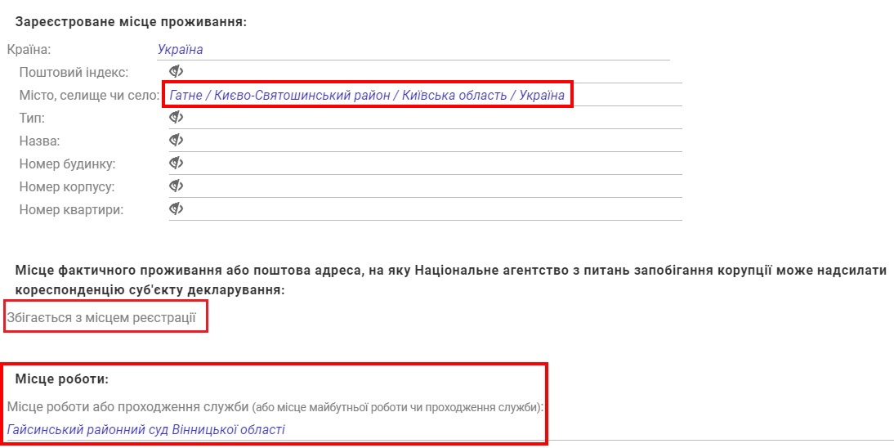Screen dimensions: 894x448
Task: Click the Місто, селище чи село label
Action: click(89, 96)
